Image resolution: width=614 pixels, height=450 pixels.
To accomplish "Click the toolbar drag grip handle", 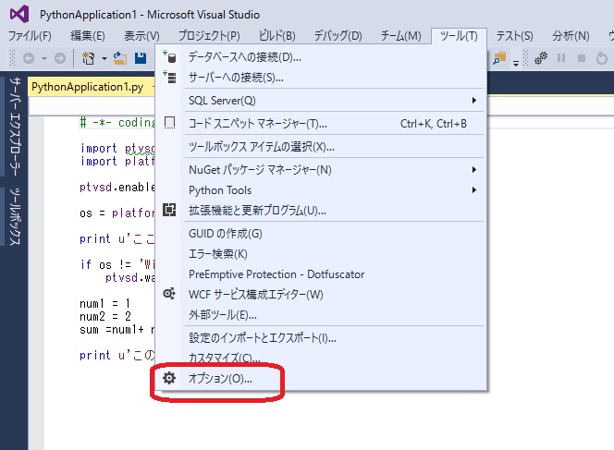I will 12,58.
